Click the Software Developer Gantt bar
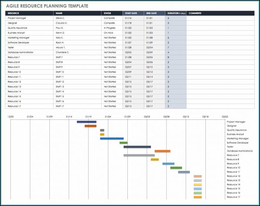 pyautogui.click(x=124, y=143)
